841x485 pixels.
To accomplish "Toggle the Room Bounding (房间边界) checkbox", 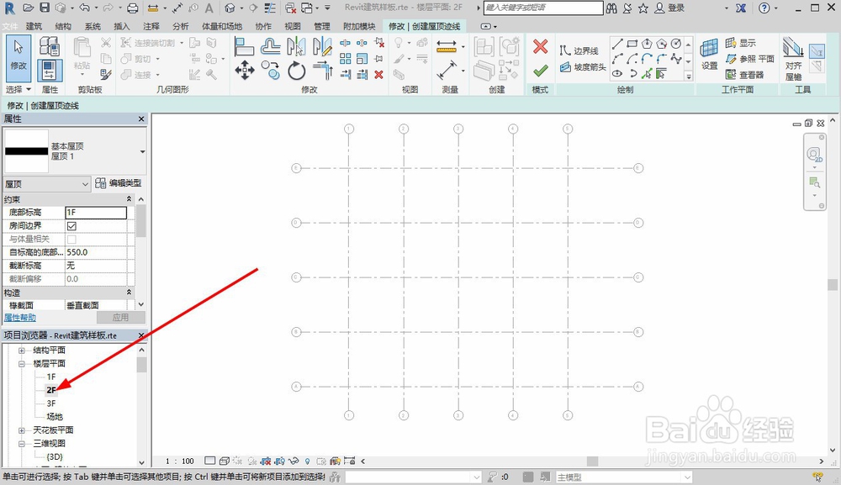I will coord(71,226).
